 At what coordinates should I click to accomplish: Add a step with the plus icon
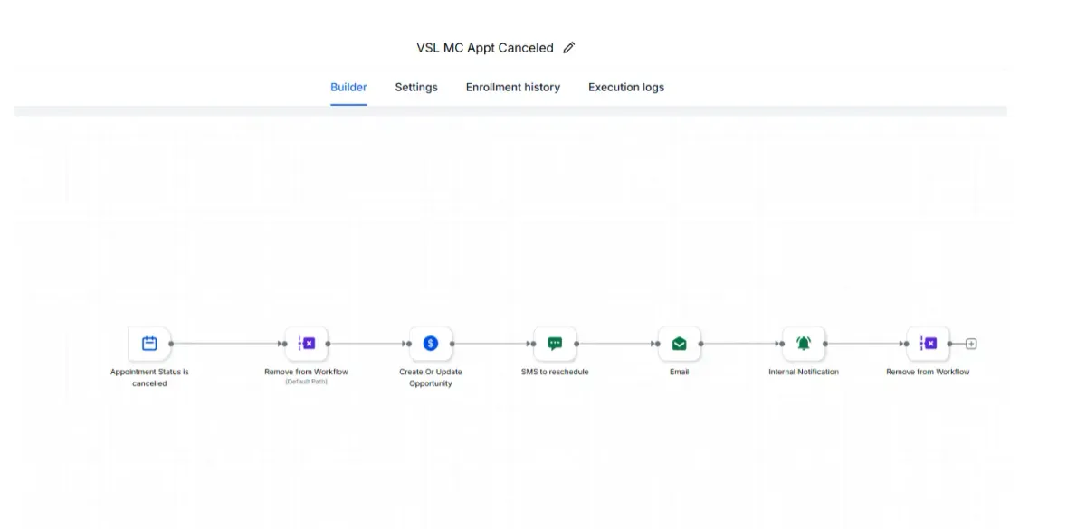972,344
